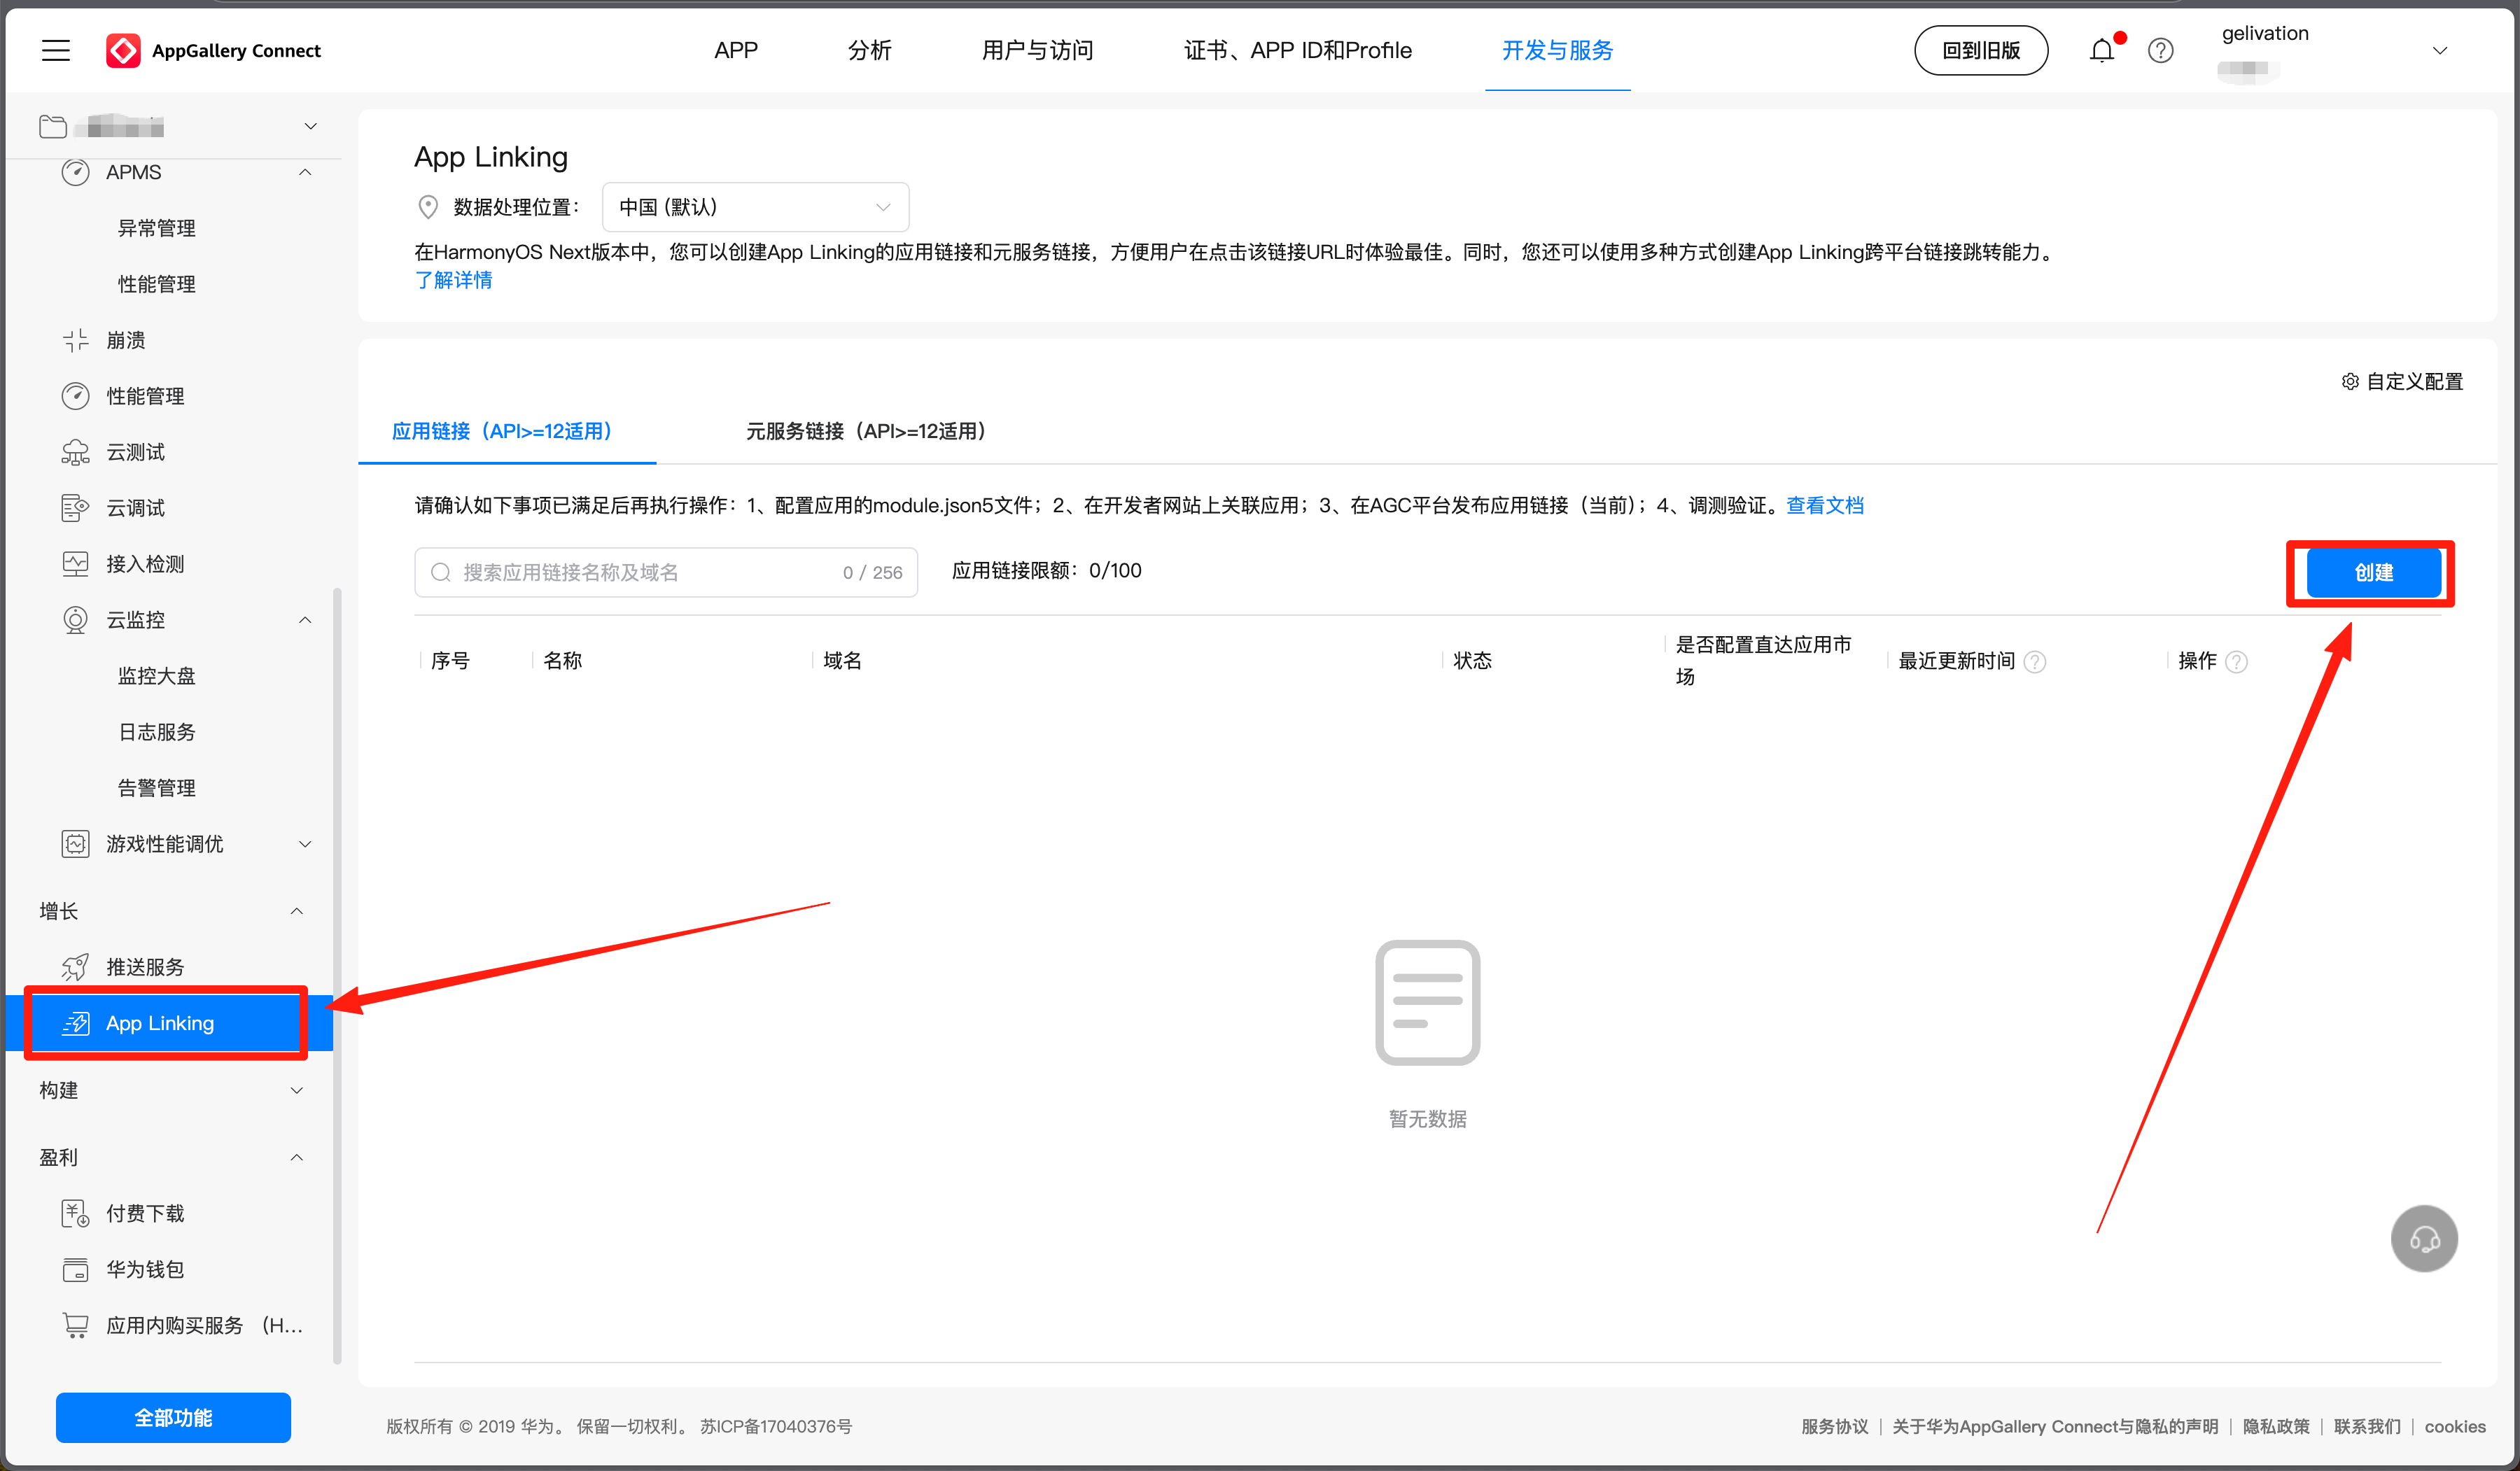Viewport: 2520px width, 1471px height.
Task: Click help icon beside 操作 column
Action: point(2237,662)
